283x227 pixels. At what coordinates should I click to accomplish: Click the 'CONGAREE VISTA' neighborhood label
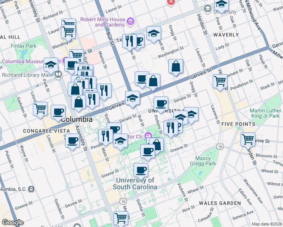[x=47, y=131]
